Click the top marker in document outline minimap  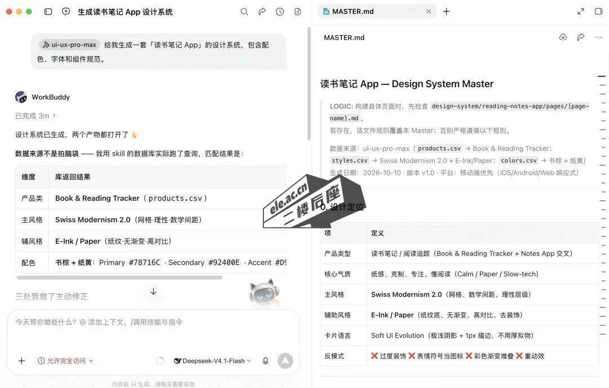click(x=602, y=77)
